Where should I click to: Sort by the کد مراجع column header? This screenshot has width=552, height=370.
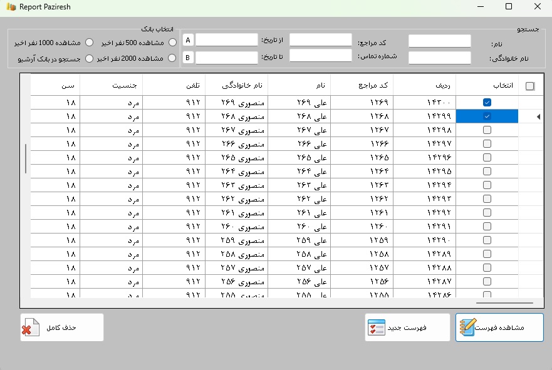click(x=362, y=86)
